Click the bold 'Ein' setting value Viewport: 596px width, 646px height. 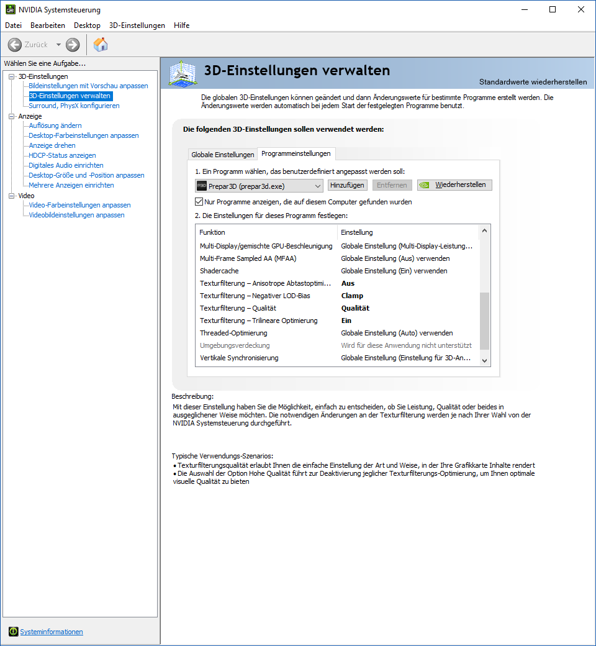tap(346, 321)
